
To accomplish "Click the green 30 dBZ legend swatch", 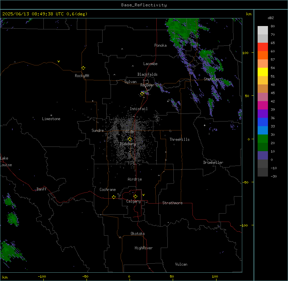I will 263,139.
